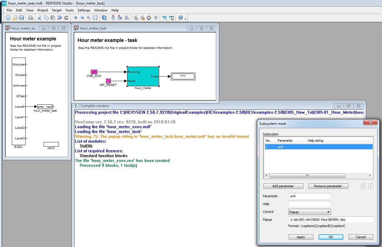Open the Project menu
Viewport: 382px width, 247px height.
coord(43,10)
